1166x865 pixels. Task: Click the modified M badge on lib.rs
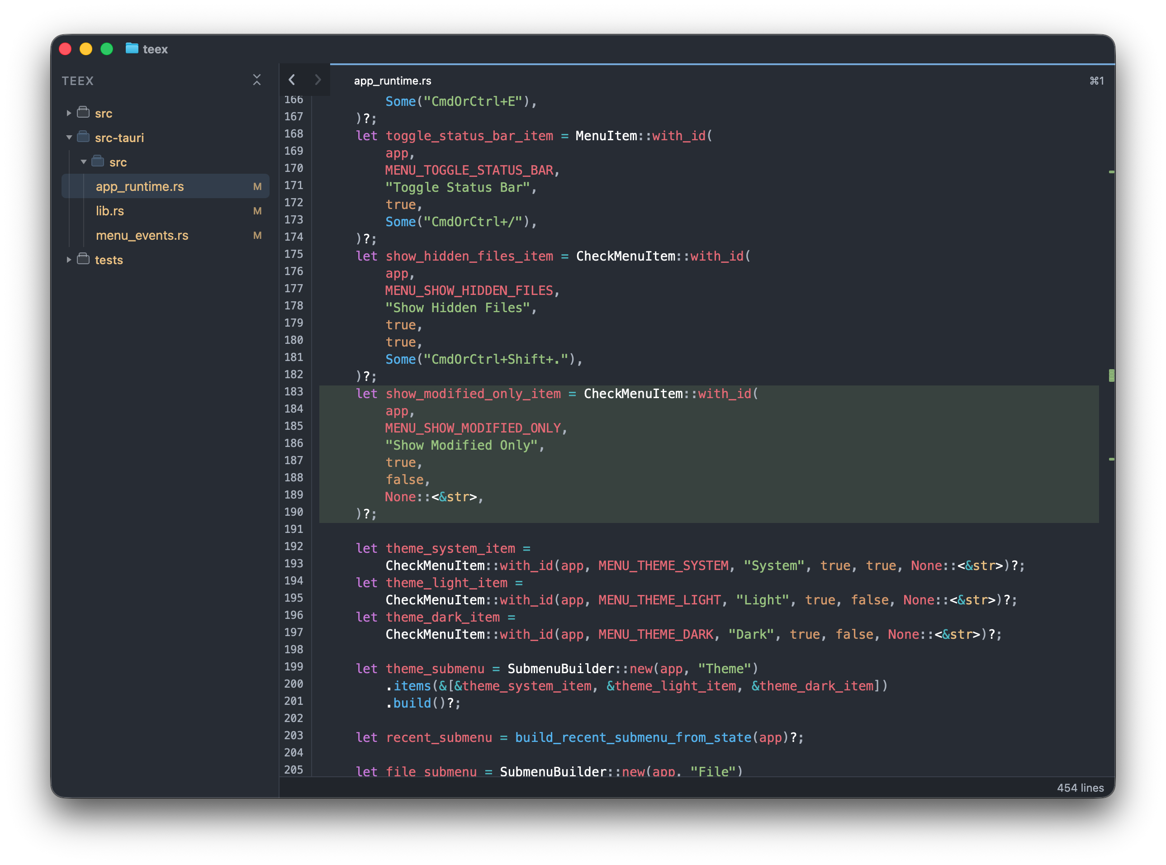(x=257, y=211)
